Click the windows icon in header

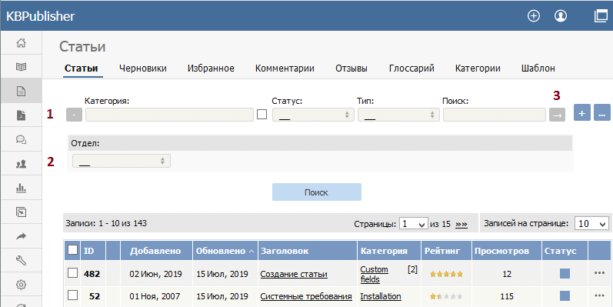pos(600,16)
